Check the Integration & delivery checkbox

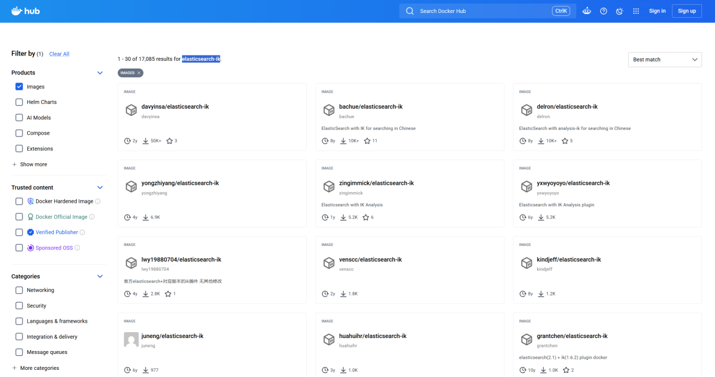19,337
